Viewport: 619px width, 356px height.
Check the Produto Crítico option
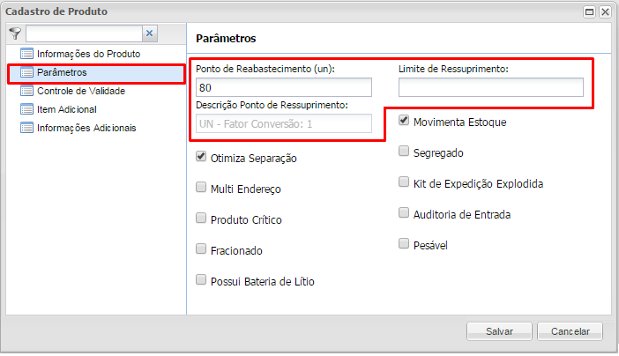202,219
